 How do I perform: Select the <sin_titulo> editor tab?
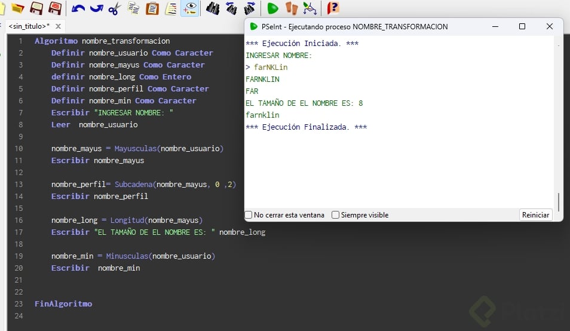(29, 26)
